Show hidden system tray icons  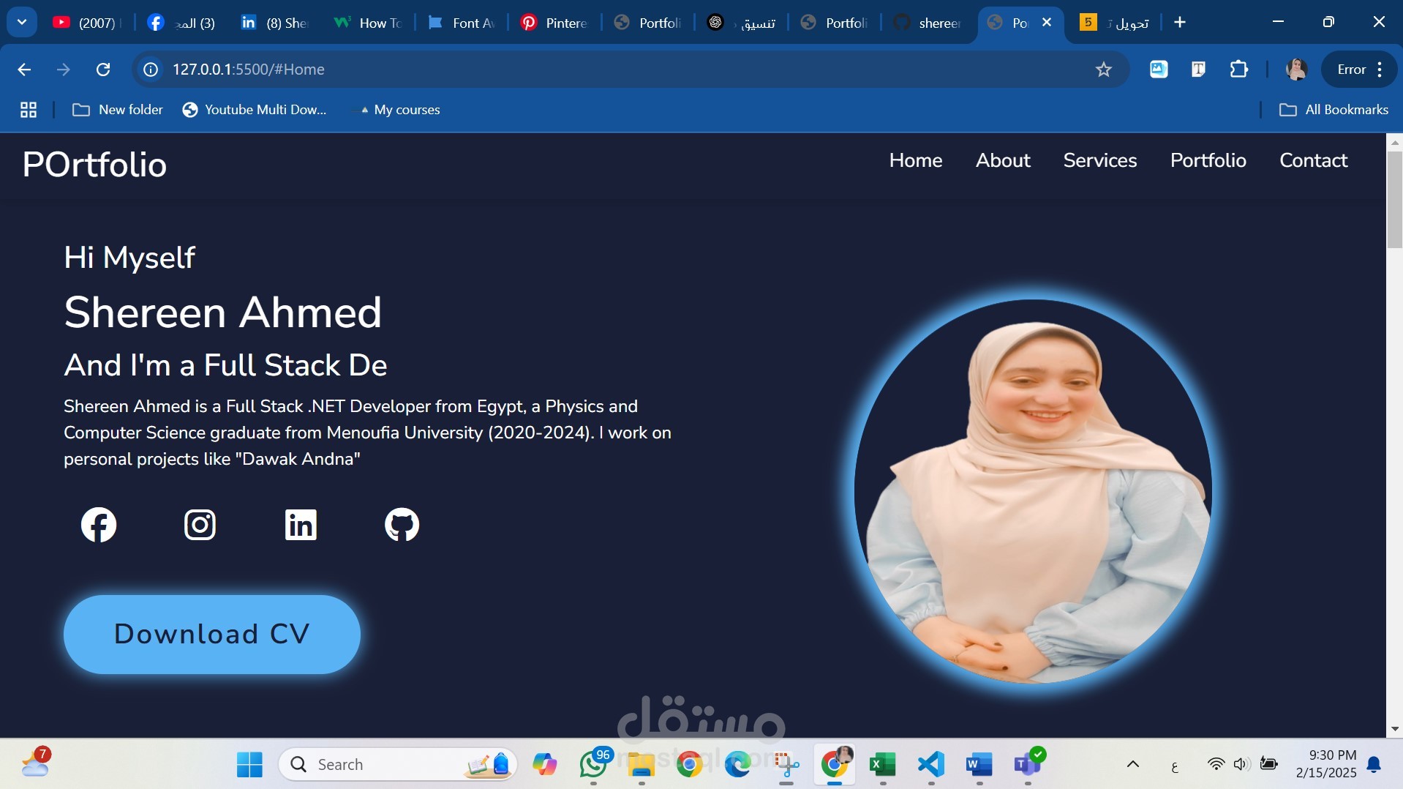pyautogui.click(x=1133, y=765)
